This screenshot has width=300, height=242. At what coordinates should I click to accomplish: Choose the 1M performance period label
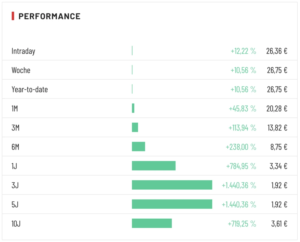pyautogui.click(x=15, y=109)
